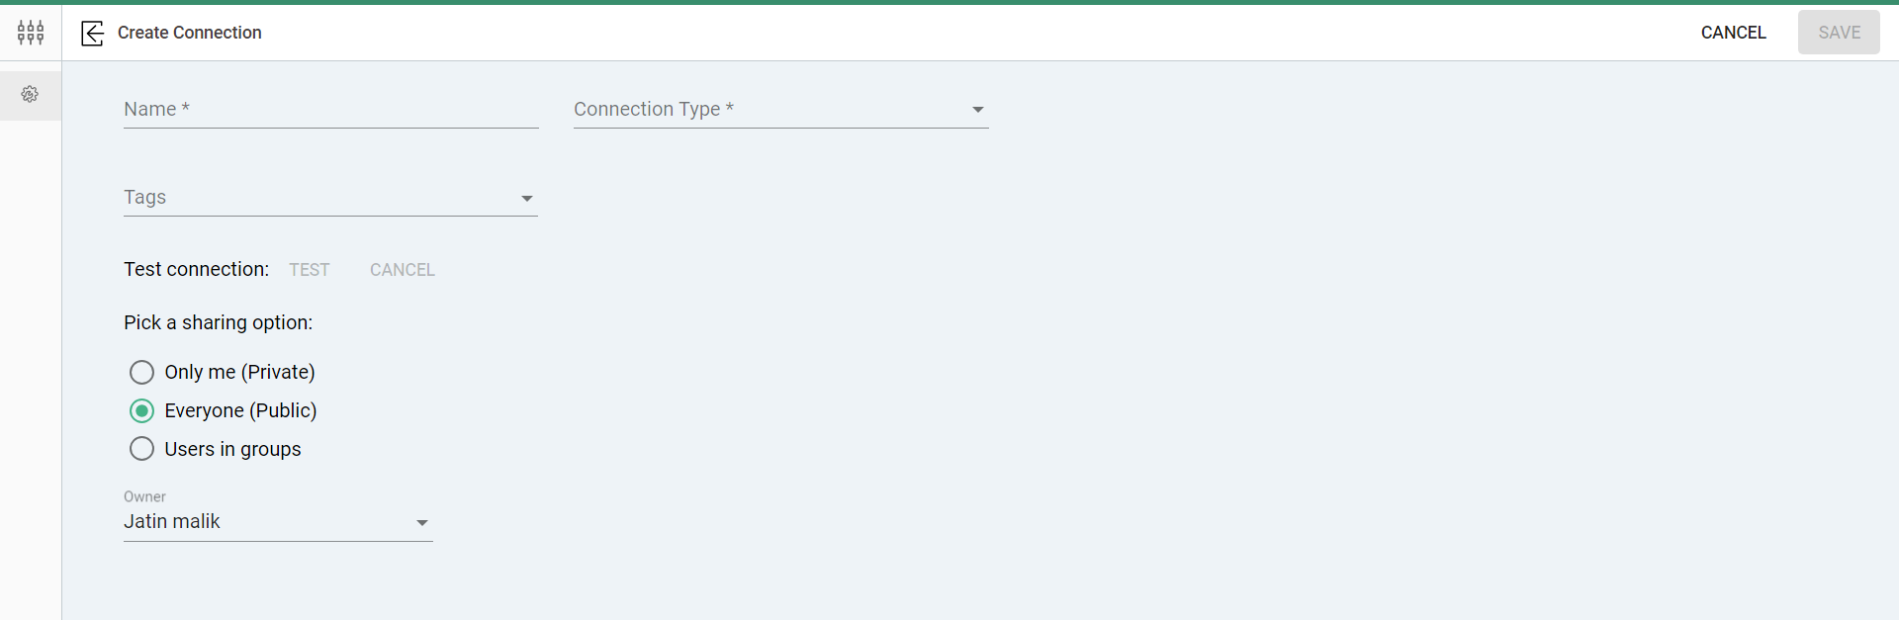Click the Owner dropdown arrow
Screen dimensions: 1899x620
422,523
